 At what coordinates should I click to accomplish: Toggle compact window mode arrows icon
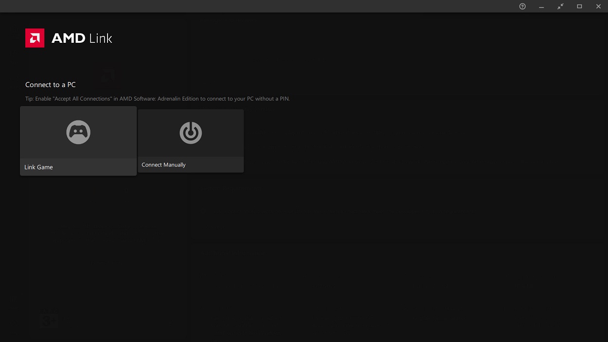click(560, 6)
